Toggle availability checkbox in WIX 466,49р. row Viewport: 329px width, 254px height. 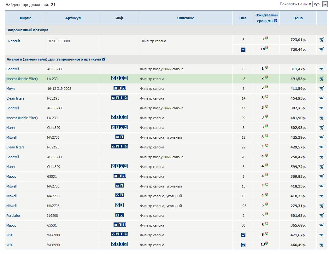pyautogui.click(x=244, y=245)
